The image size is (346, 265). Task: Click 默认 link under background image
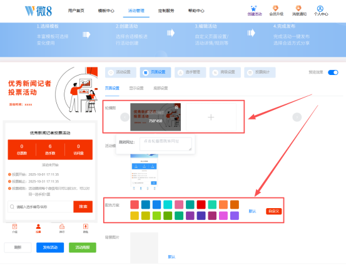tap(171, 257)
